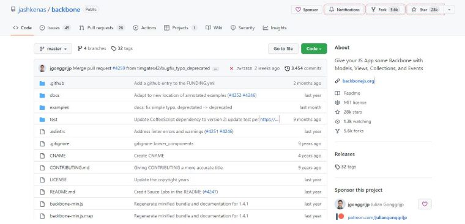Click the CNAME file icon
Image resolution: width=465 pixels, height=224 pixels.
42,156
